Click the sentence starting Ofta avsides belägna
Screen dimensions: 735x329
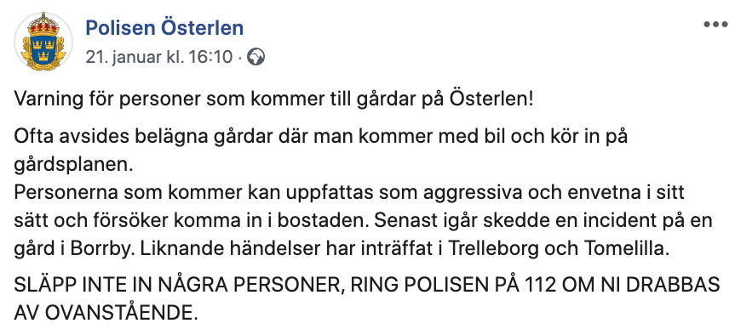[x=320, y=151]
